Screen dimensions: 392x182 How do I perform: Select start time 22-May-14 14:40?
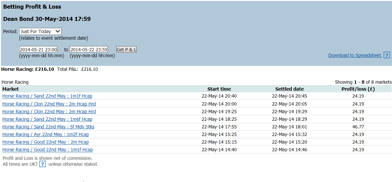coord(219,150)
